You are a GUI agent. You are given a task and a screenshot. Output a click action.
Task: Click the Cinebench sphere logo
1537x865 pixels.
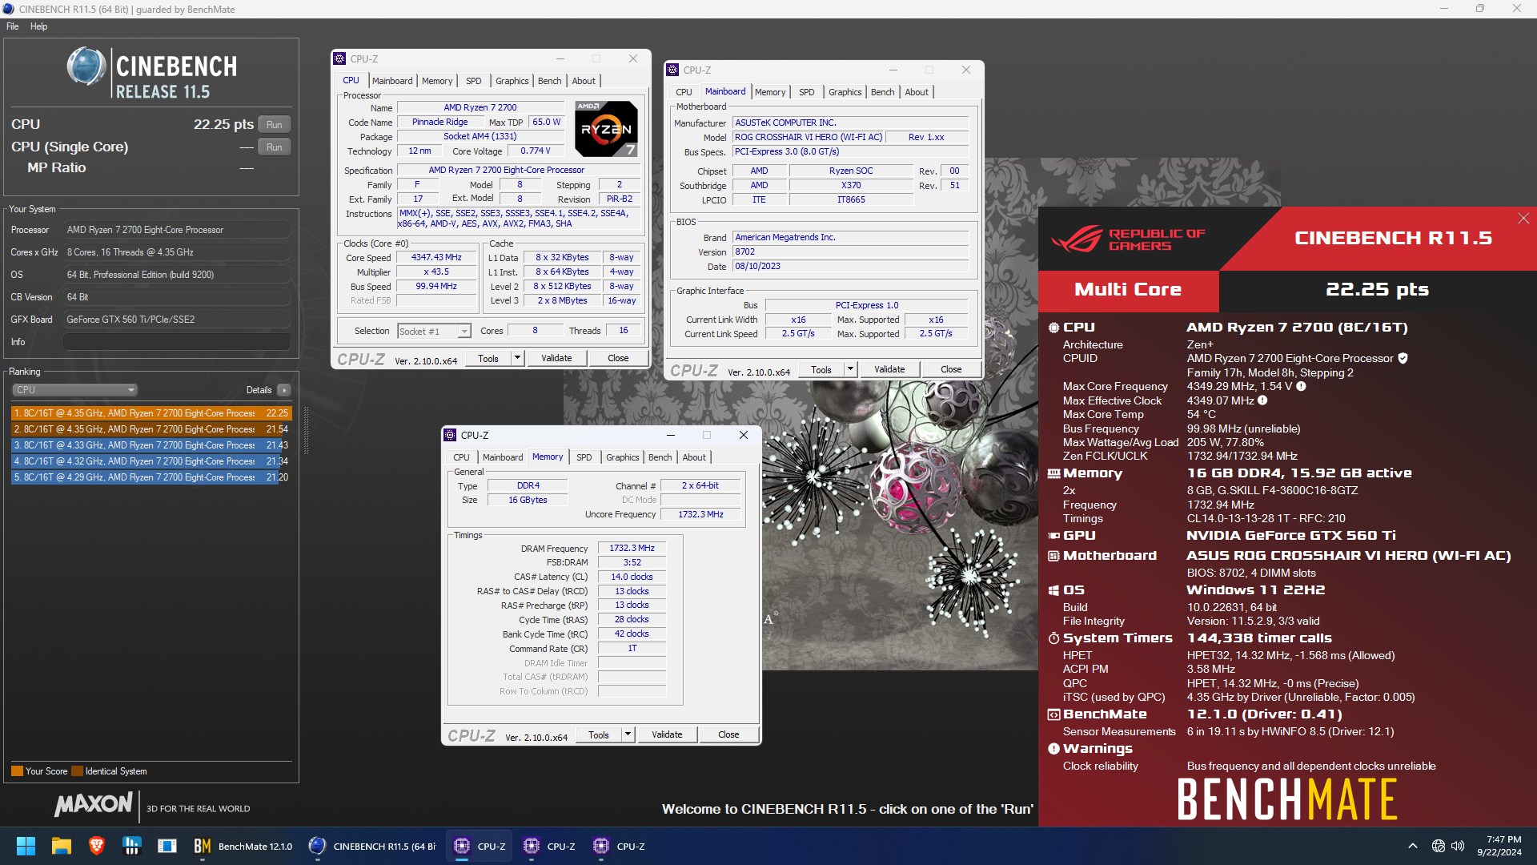pyautogui.click(x=86, y=66)
